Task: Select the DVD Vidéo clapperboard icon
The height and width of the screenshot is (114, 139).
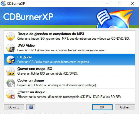Action: (11, 48)
